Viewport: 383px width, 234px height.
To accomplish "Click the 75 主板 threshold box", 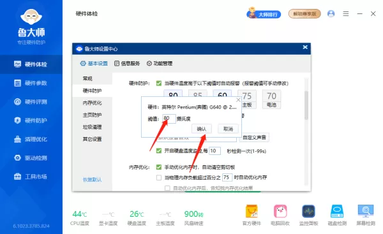I will click(247, 99).
